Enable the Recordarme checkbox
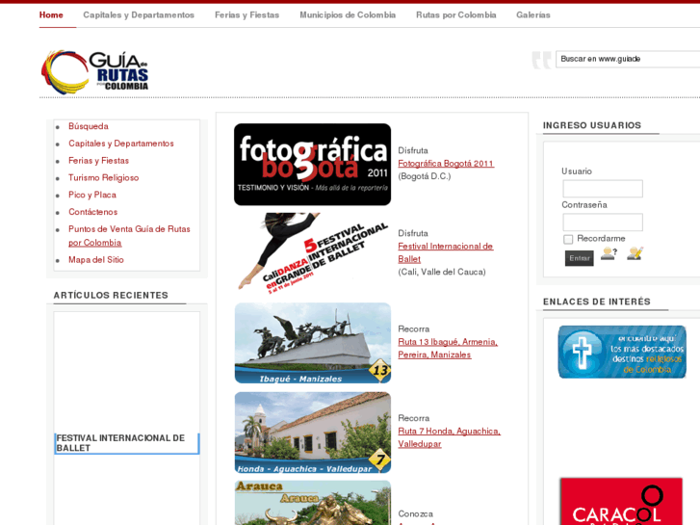Screen dimensions: 700x525 pyautogui.click(x=568, y=239)
